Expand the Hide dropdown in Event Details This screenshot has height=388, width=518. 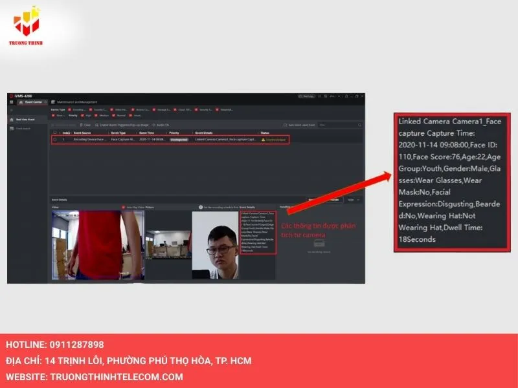354,200
